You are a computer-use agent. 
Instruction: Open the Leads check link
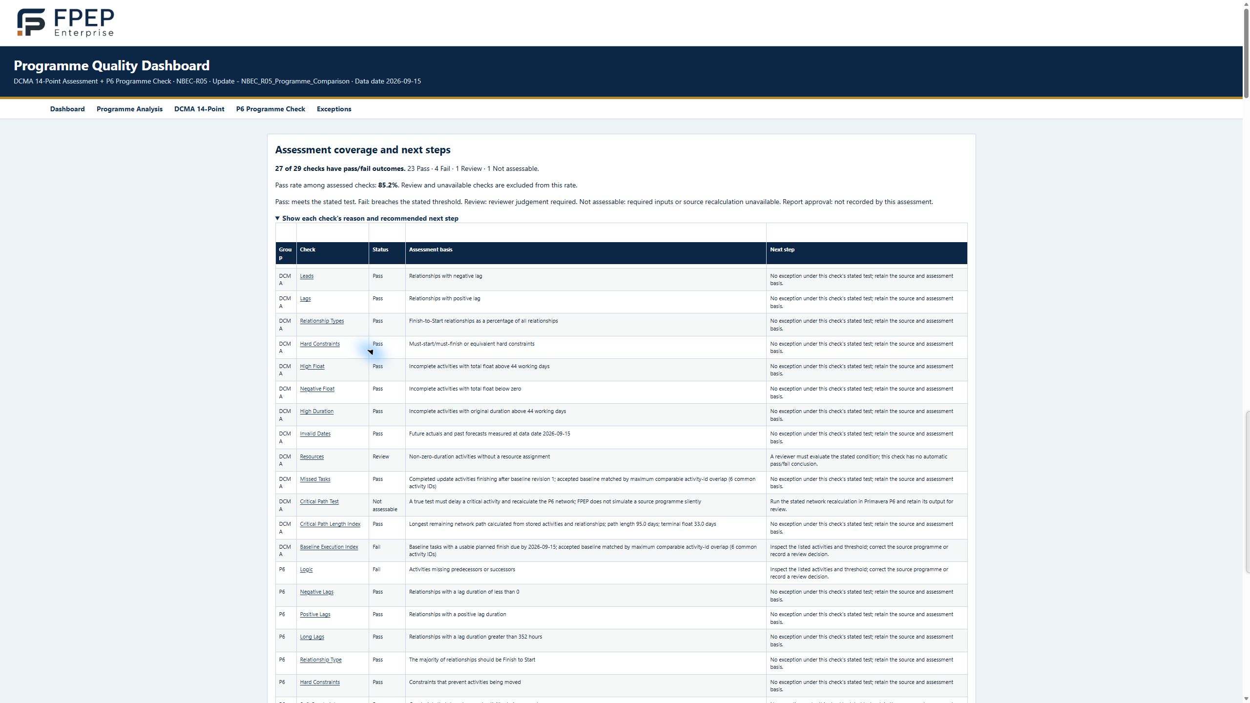307,276
